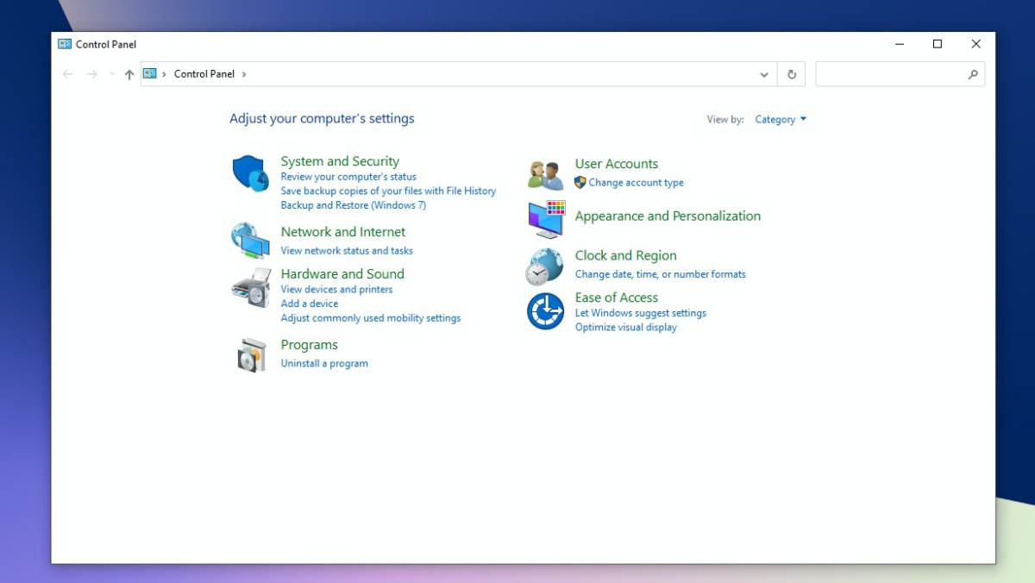Viewport: 1035px width, 583px height.
Task: Refresh the Control Panel view
Action: (791, 74)
